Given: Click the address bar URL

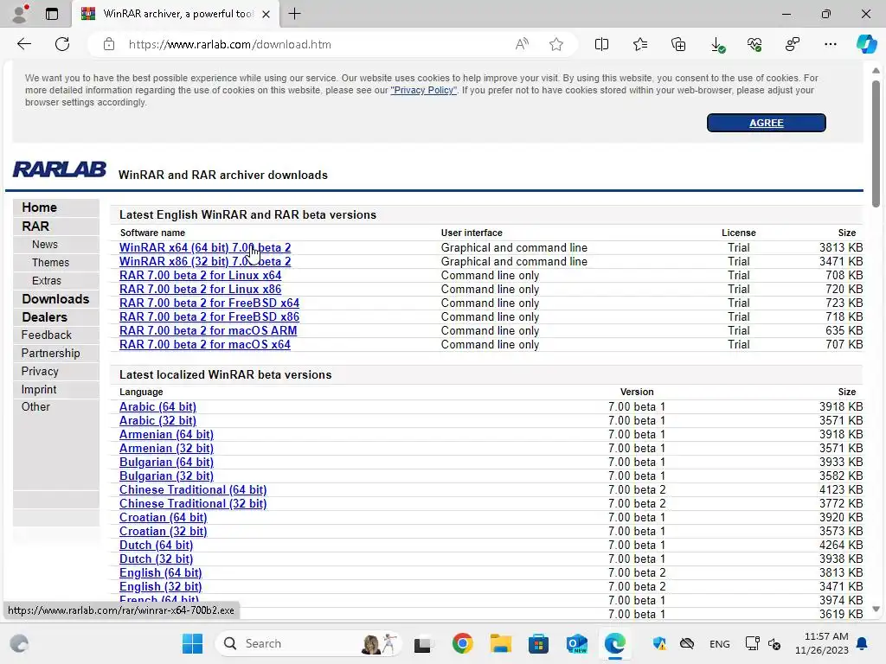Looking at the screenshot, I should [x=229, y=45].
